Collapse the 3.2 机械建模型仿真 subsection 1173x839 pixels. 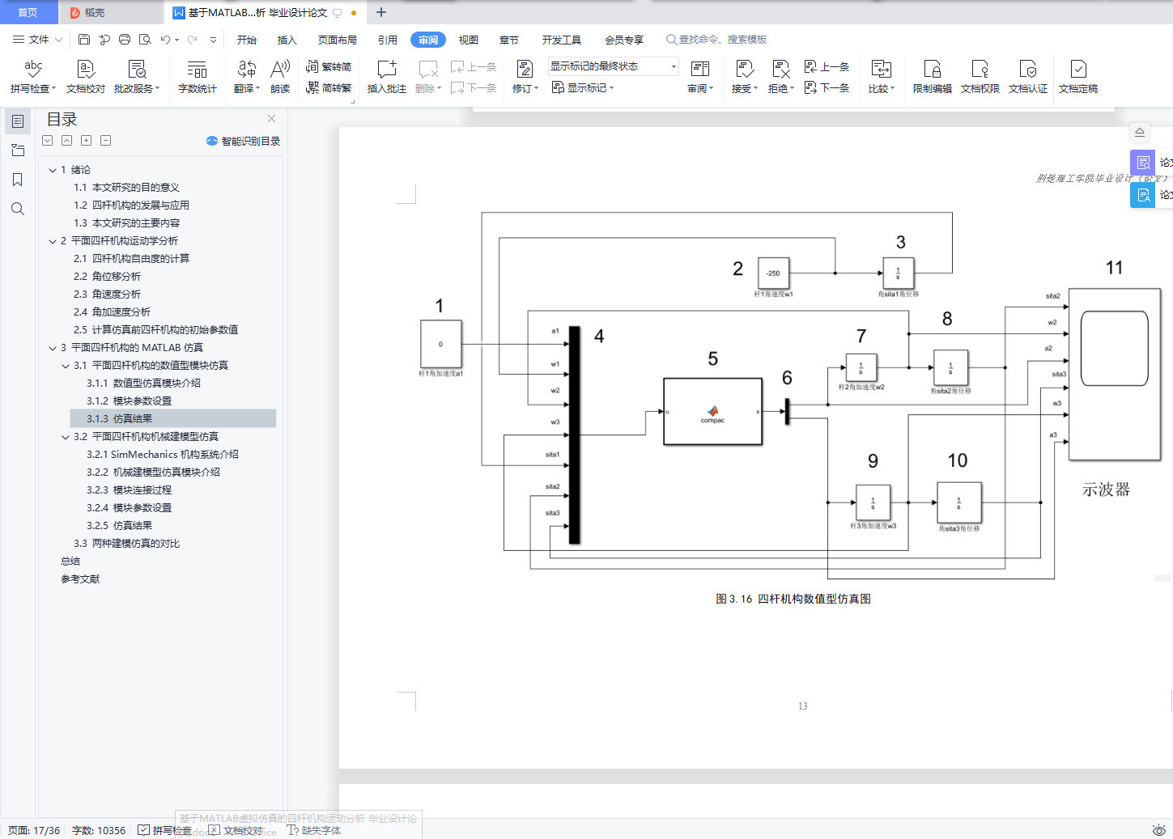[66, 437]
